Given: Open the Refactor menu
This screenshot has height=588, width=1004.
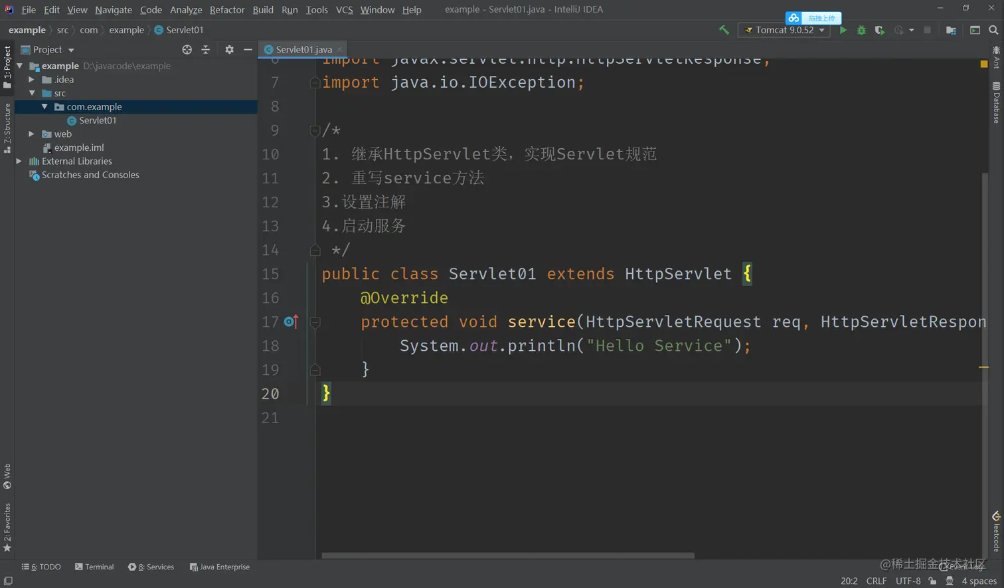Looking at the screenshot, I should click(227, 10).
